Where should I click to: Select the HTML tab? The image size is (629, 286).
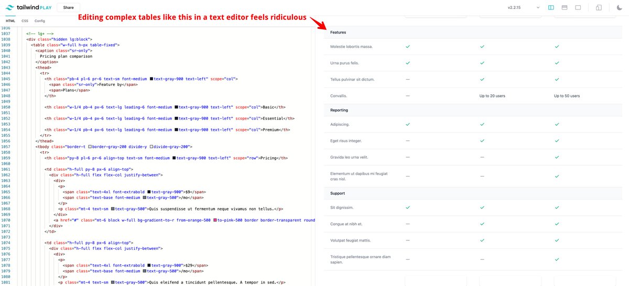click(10, 21)
